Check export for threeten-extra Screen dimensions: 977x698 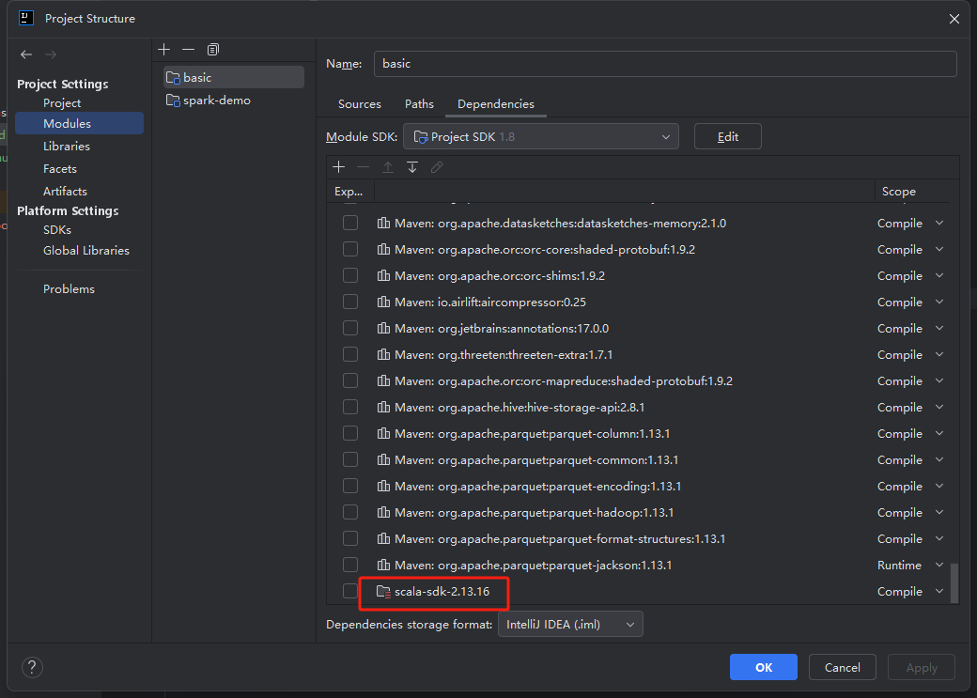[x=350, y=354]
